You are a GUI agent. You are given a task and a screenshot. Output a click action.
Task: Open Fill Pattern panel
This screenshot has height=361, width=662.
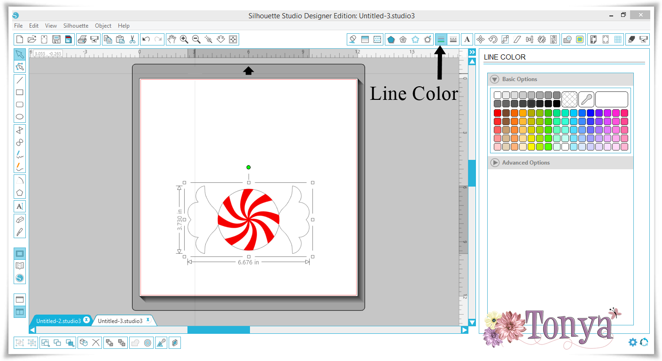377,39
